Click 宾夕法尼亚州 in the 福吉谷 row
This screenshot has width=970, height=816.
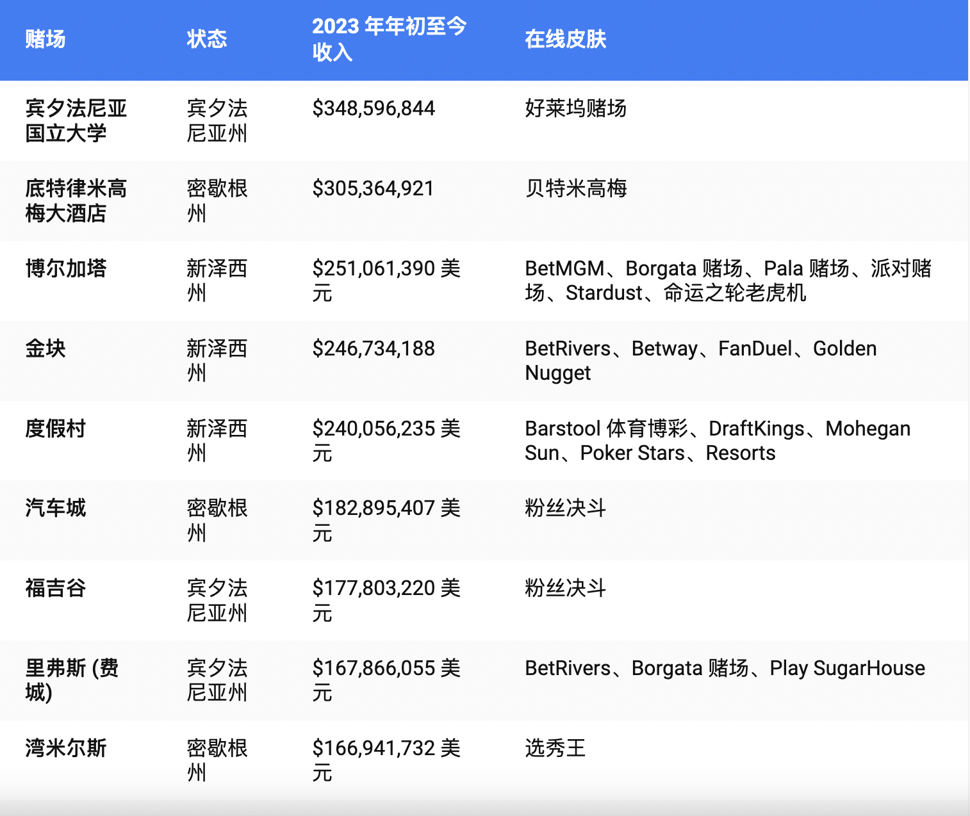point(217,600)
